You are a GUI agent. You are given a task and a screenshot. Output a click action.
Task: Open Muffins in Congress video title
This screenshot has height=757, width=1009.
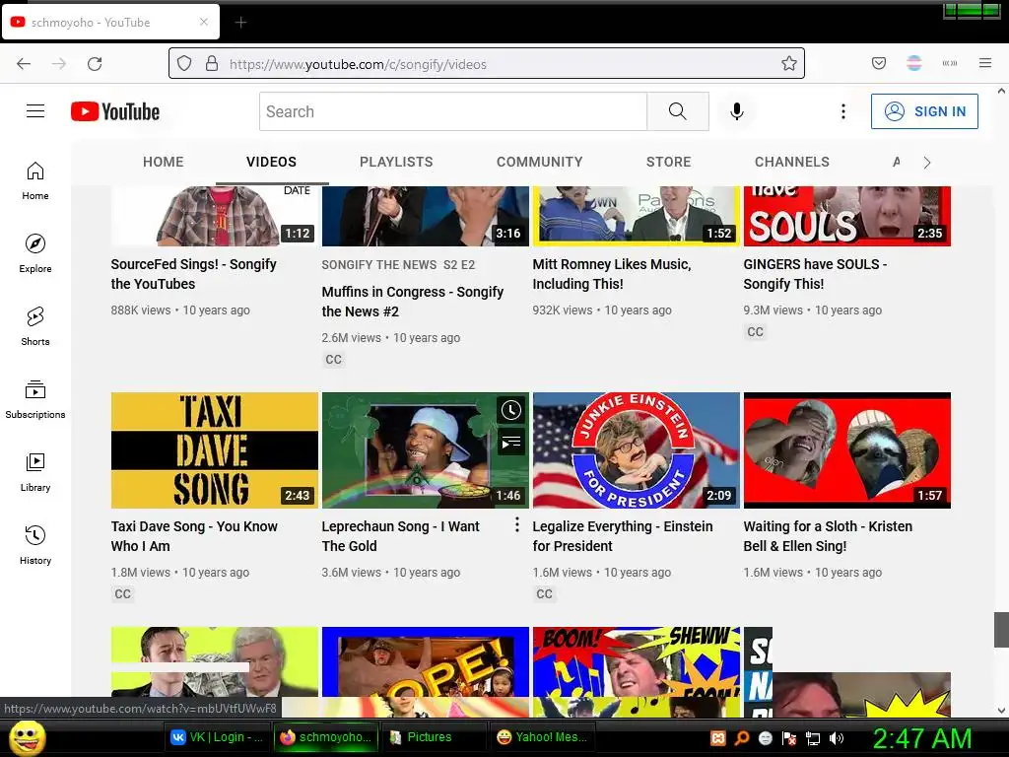[x=413, y=302]
